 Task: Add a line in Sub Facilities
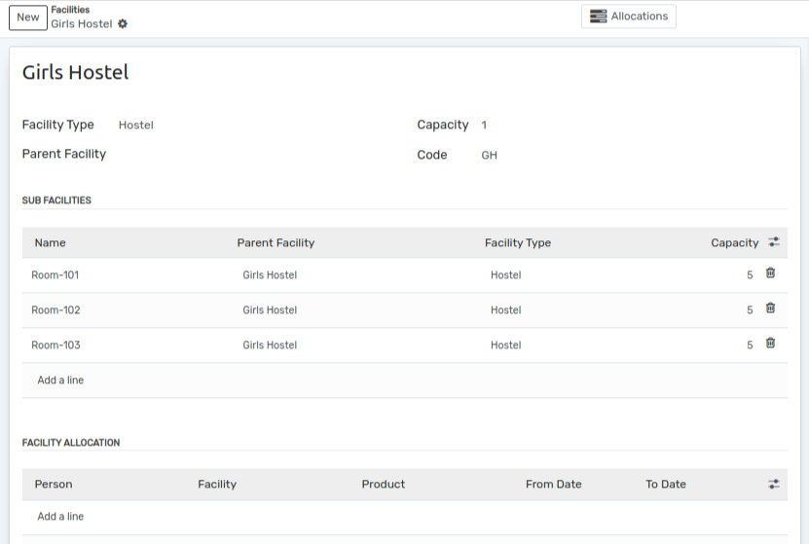point(60,381)
